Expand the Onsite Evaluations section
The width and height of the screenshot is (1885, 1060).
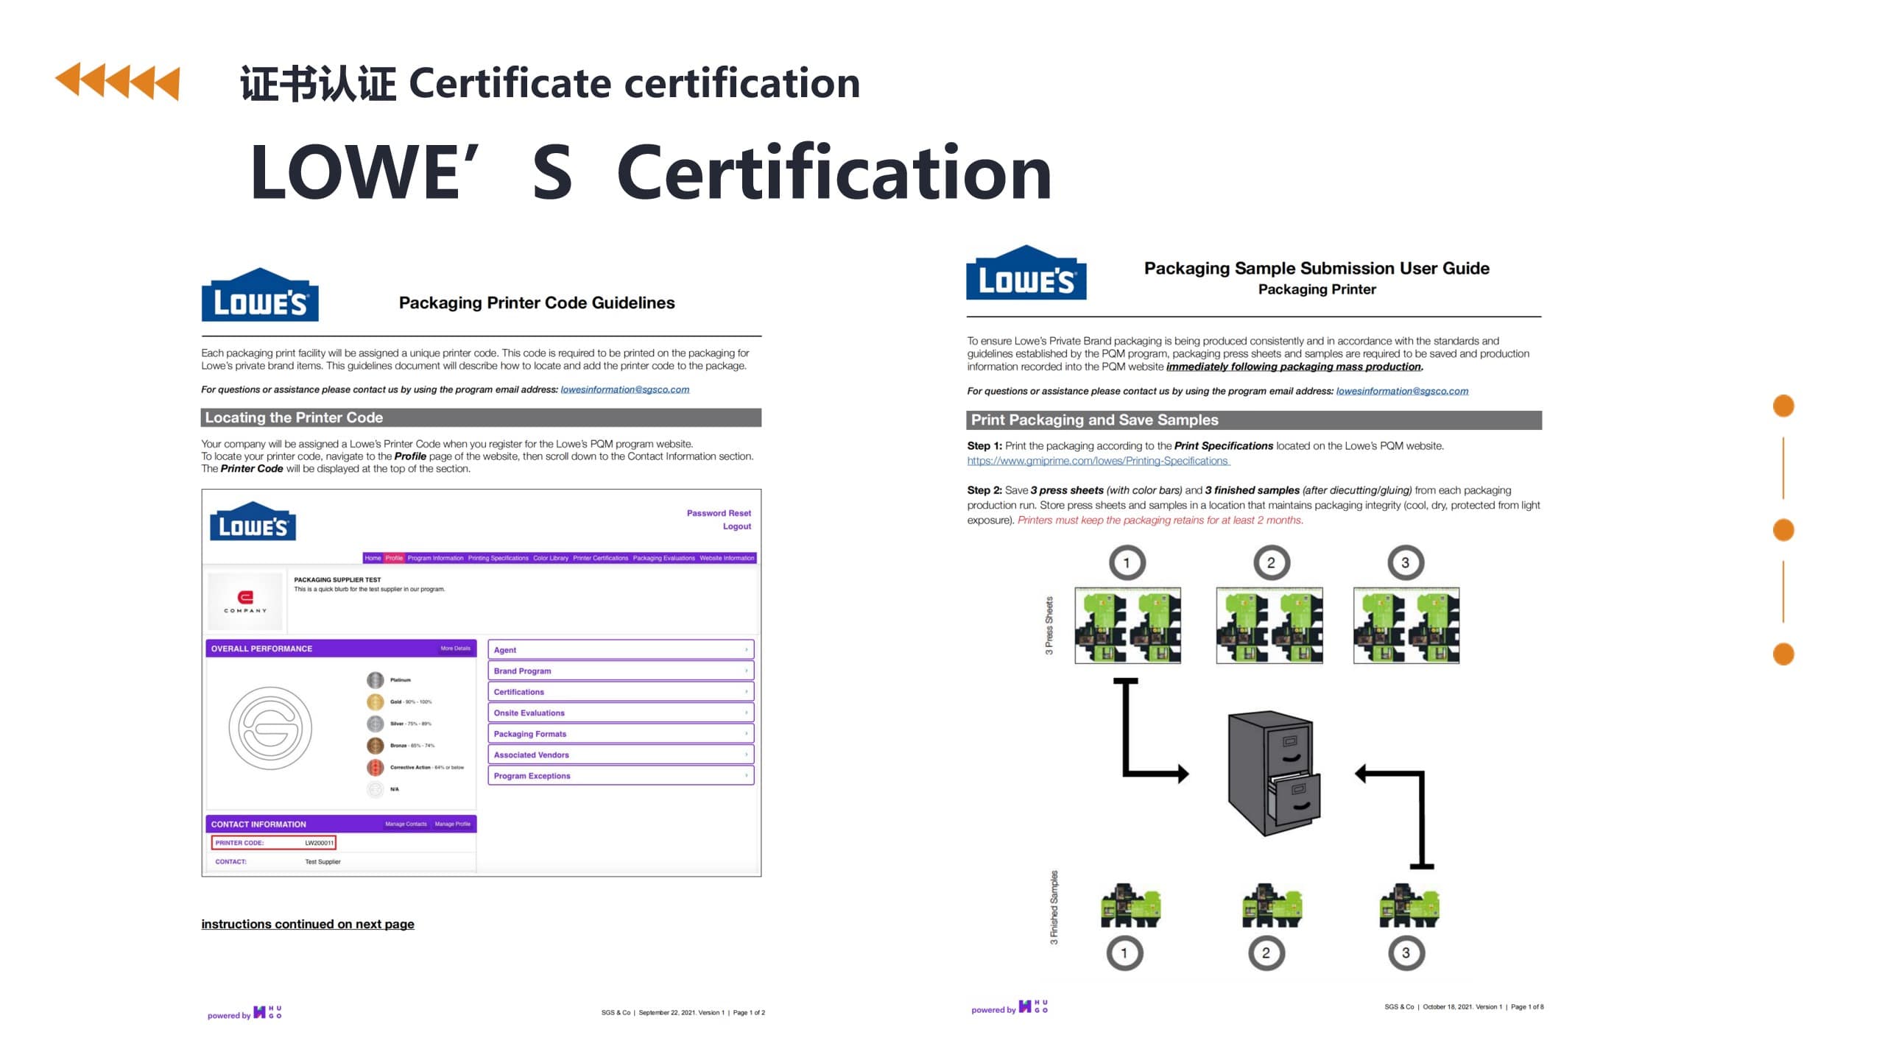621,713
